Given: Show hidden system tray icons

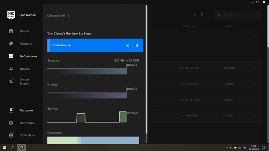Looking at the screenshot, I should point(227,148).
